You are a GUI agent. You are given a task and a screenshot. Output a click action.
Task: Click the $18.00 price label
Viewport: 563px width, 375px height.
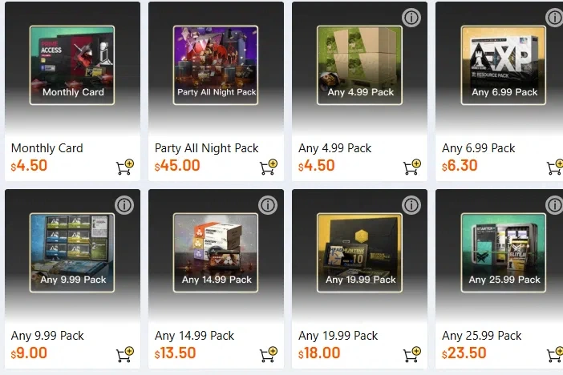tap(321, 353)
